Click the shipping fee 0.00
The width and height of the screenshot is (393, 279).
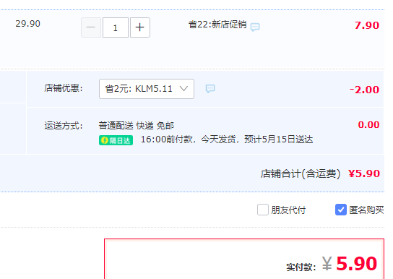coord(368,124)
